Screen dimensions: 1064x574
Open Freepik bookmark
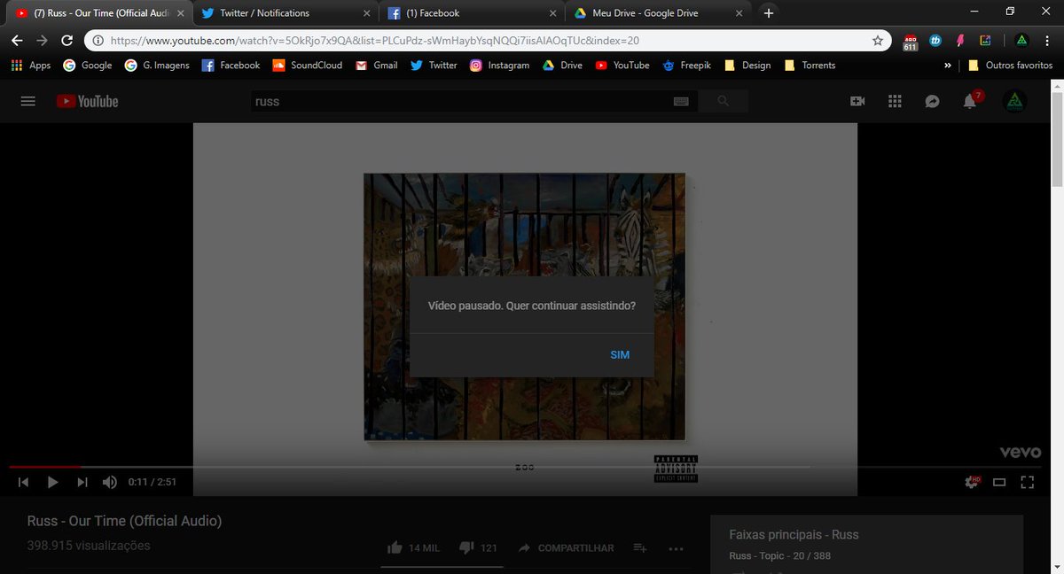(x=689, y=66)
